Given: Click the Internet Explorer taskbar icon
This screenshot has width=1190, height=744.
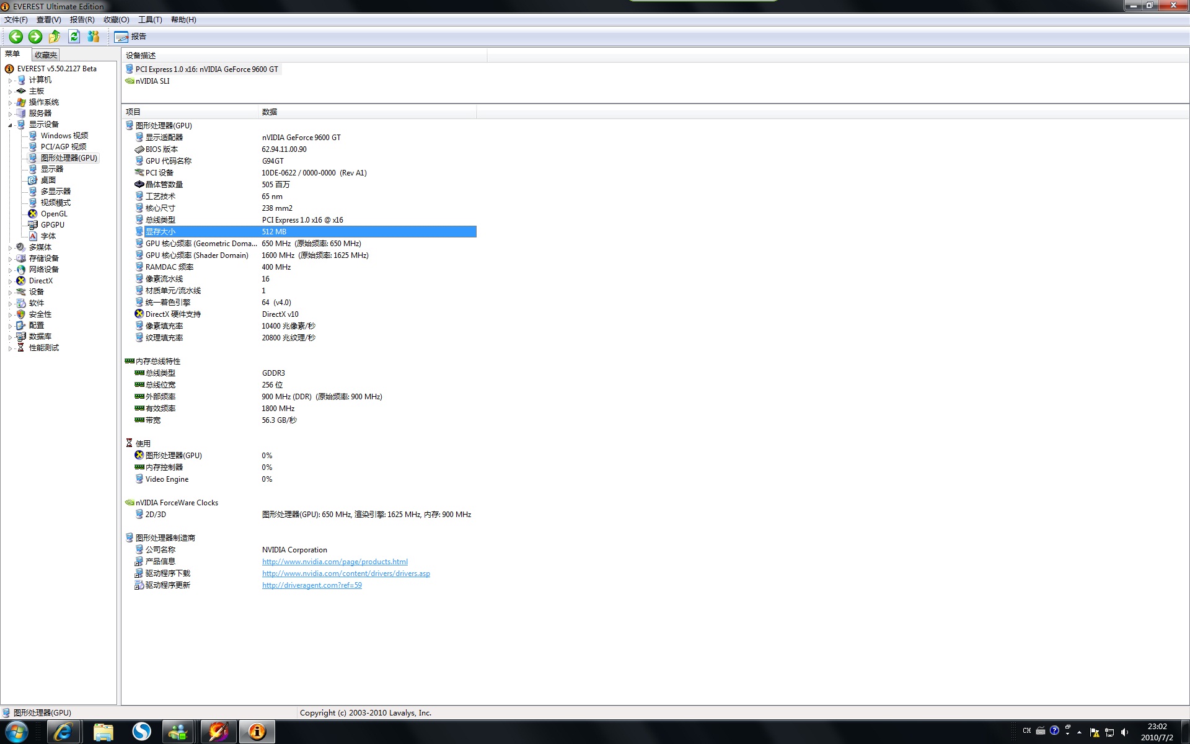Looking at the screenshot, I should click(x=63, y=732).
